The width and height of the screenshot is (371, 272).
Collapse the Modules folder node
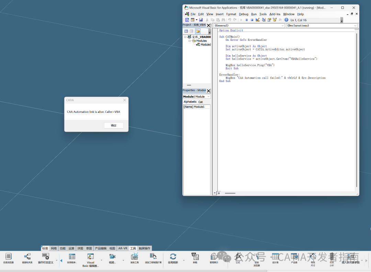[190, 41]
